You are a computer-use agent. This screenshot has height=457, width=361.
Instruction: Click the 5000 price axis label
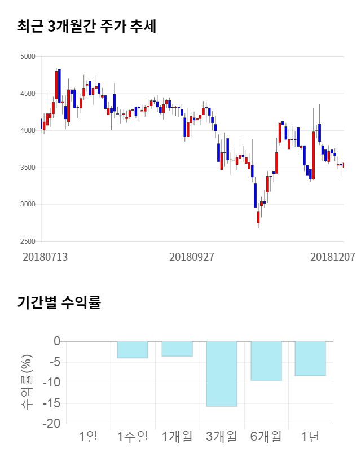[x=27, y=56]
